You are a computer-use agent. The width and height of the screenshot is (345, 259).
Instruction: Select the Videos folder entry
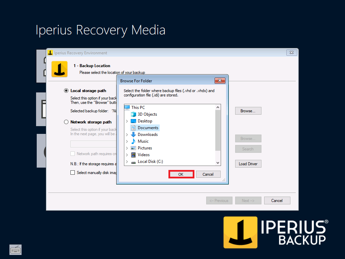coord(144,155)
